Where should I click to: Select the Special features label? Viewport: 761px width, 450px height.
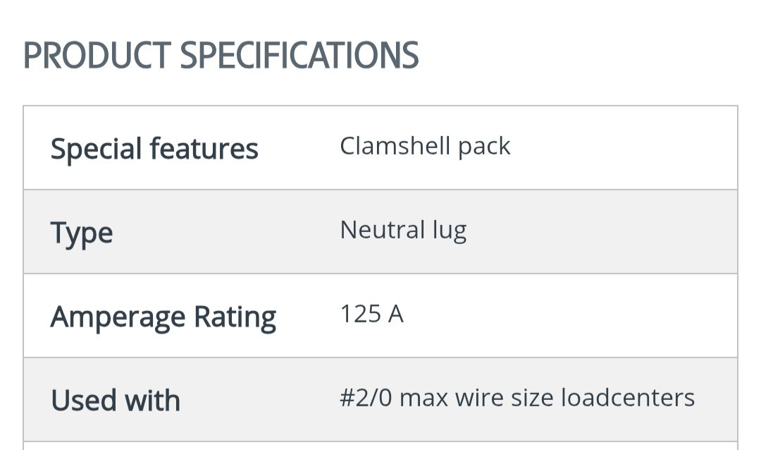coord(154,148)
